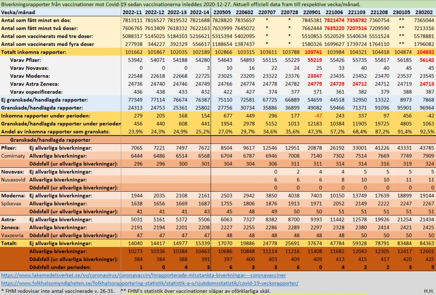Viewport: 436px width, 295px height.
Task: Select the Spikevax vaccine label
Action: click(12, 203)
